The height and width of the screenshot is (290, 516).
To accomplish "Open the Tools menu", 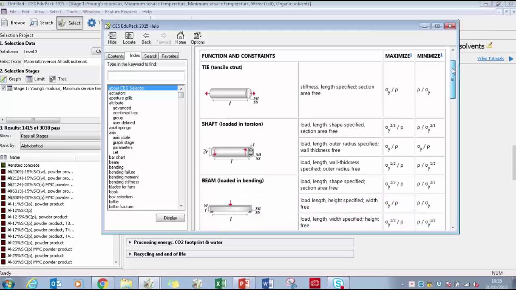I will click(x=72, y=12).
